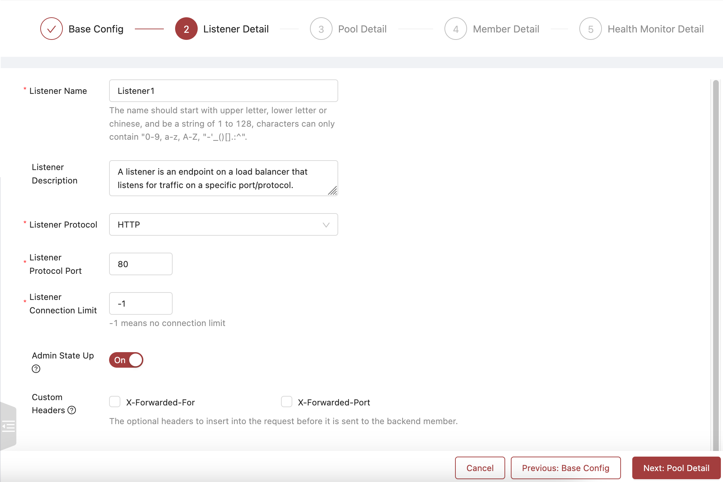723x482 pixels.
Task: Click the Admin State Up question mark icon
Action: tap(36, 369)
